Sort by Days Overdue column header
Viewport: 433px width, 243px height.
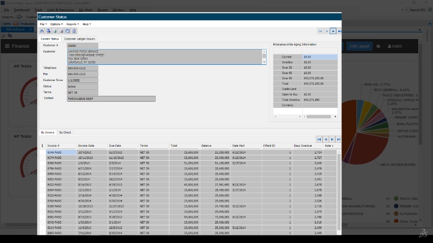(x=308, y=146)
